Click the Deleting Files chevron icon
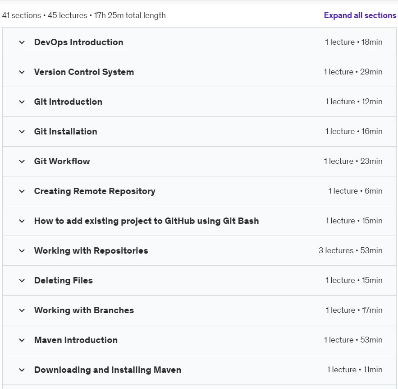The image size is (398, 389). click(22, 281)
